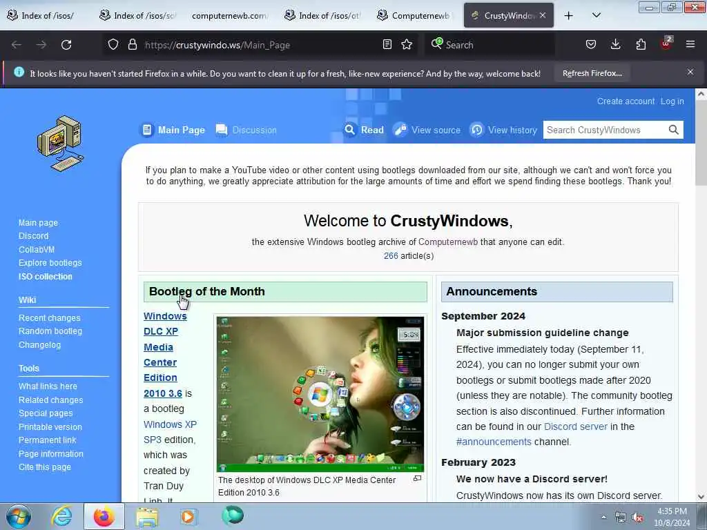Open the Windows DLC XP desktop thumbnail

tap(320, 394)
